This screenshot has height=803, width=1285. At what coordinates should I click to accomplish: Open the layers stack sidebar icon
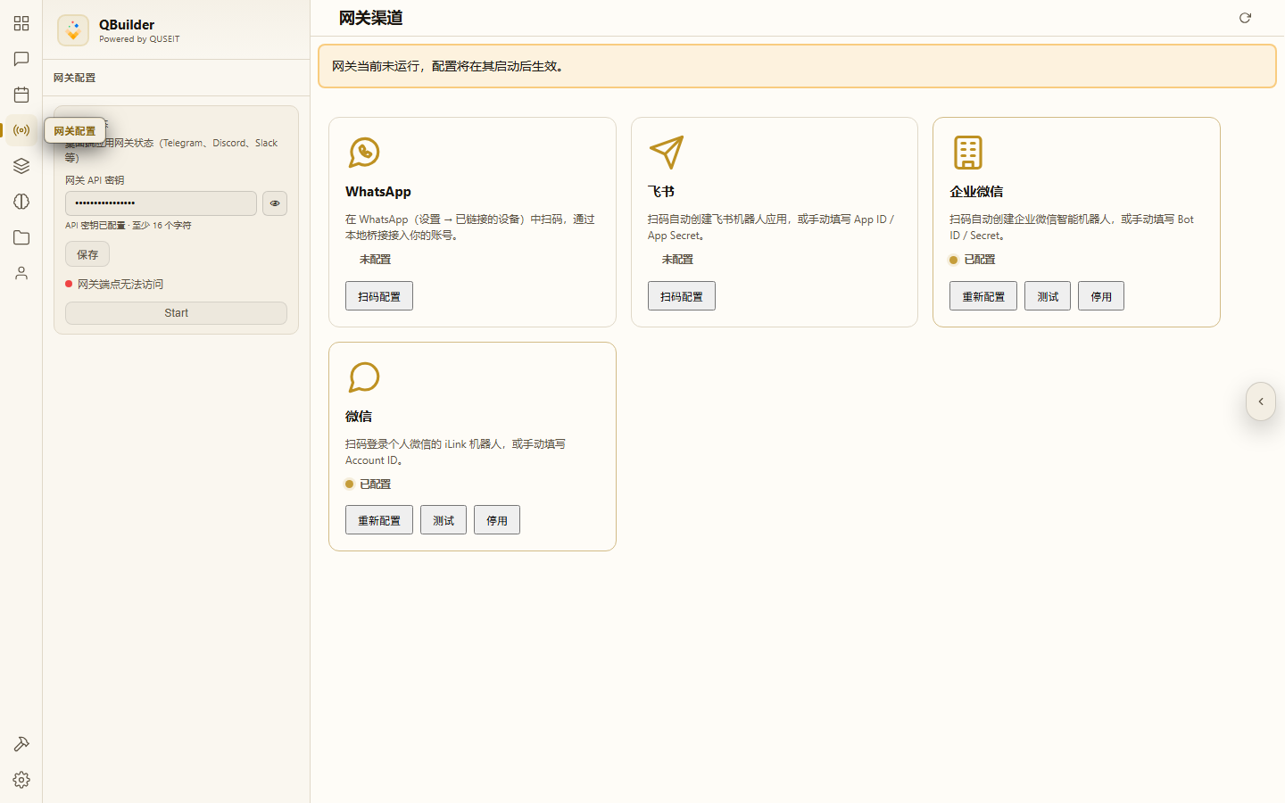click(x=21, y=166)
